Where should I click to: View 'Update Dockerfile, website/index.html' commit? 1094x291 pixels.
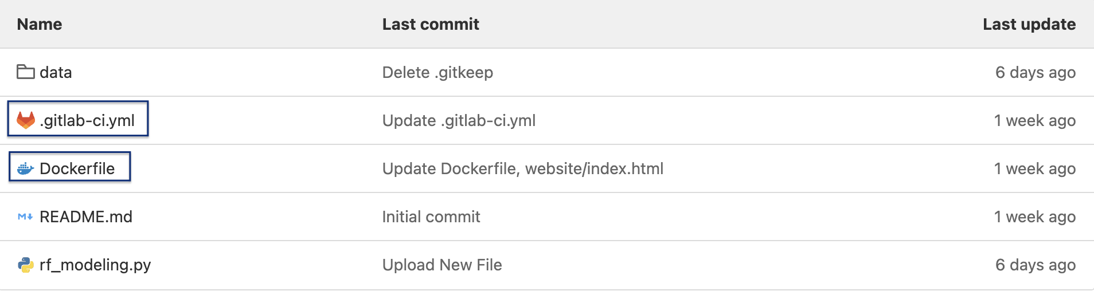[x=523, y=168]
